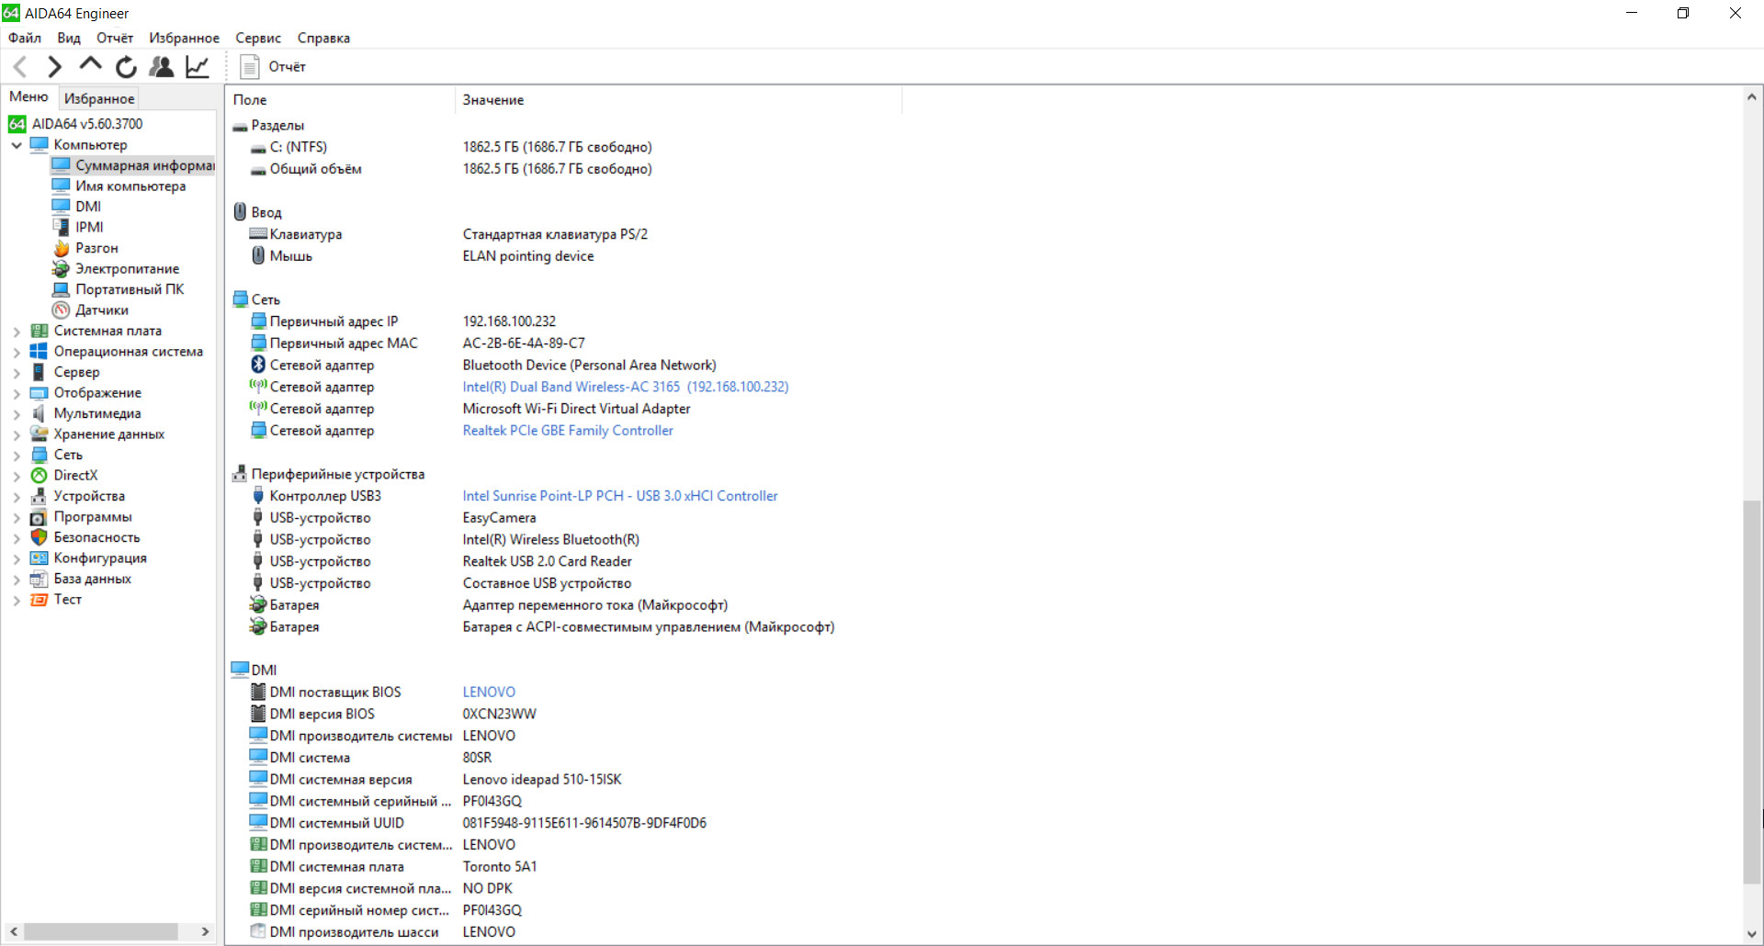Click the Клавиатура keyboard icon
The width and height of the screenshot is (1764, 946).
click(259, 234)
